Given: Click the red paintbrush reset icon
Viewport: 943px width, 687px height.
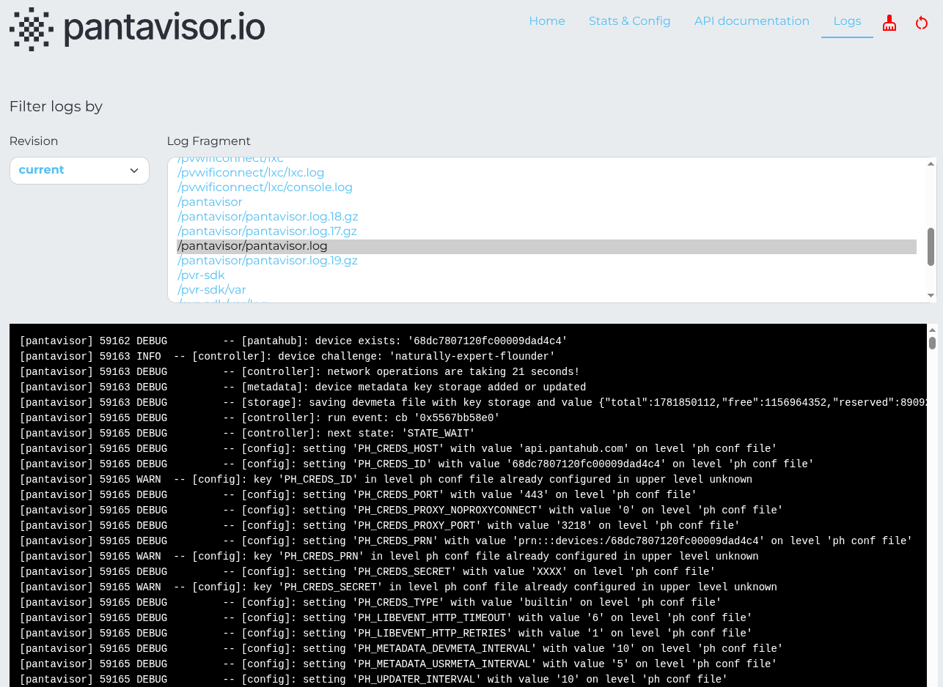Looking at the screenshot, I should (x=889, y=23).
